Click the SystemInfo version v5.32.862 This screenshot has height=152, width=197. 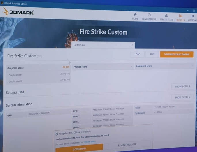point(158,112)
